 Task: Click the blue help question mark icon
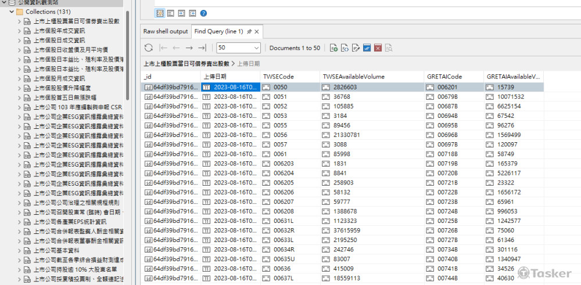pyautogui.click(x=203, y=13)
